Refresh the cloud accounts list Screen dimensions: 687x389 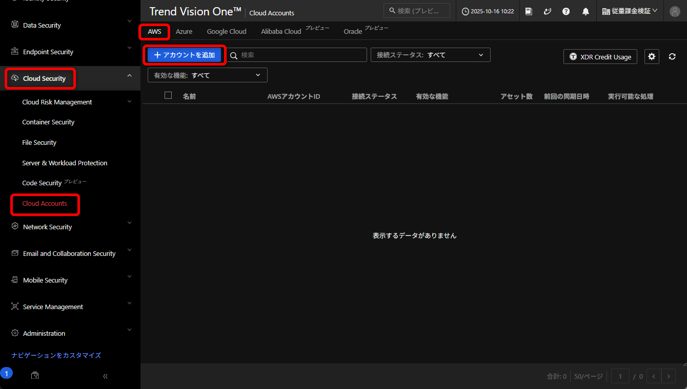(672, 56)
